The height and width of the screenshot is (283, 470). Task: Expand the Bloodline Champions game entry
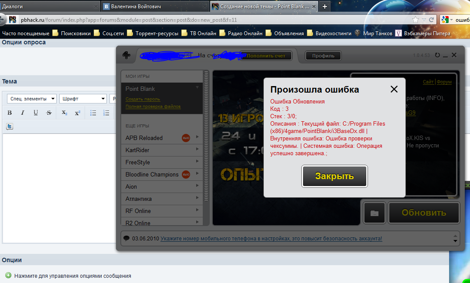(197, 173)
